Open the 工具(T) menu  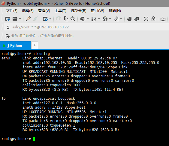(60, 11)
